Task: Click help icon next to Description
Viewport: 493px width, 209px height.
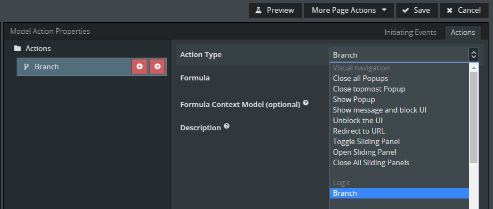Action: (x=226, y=126)
